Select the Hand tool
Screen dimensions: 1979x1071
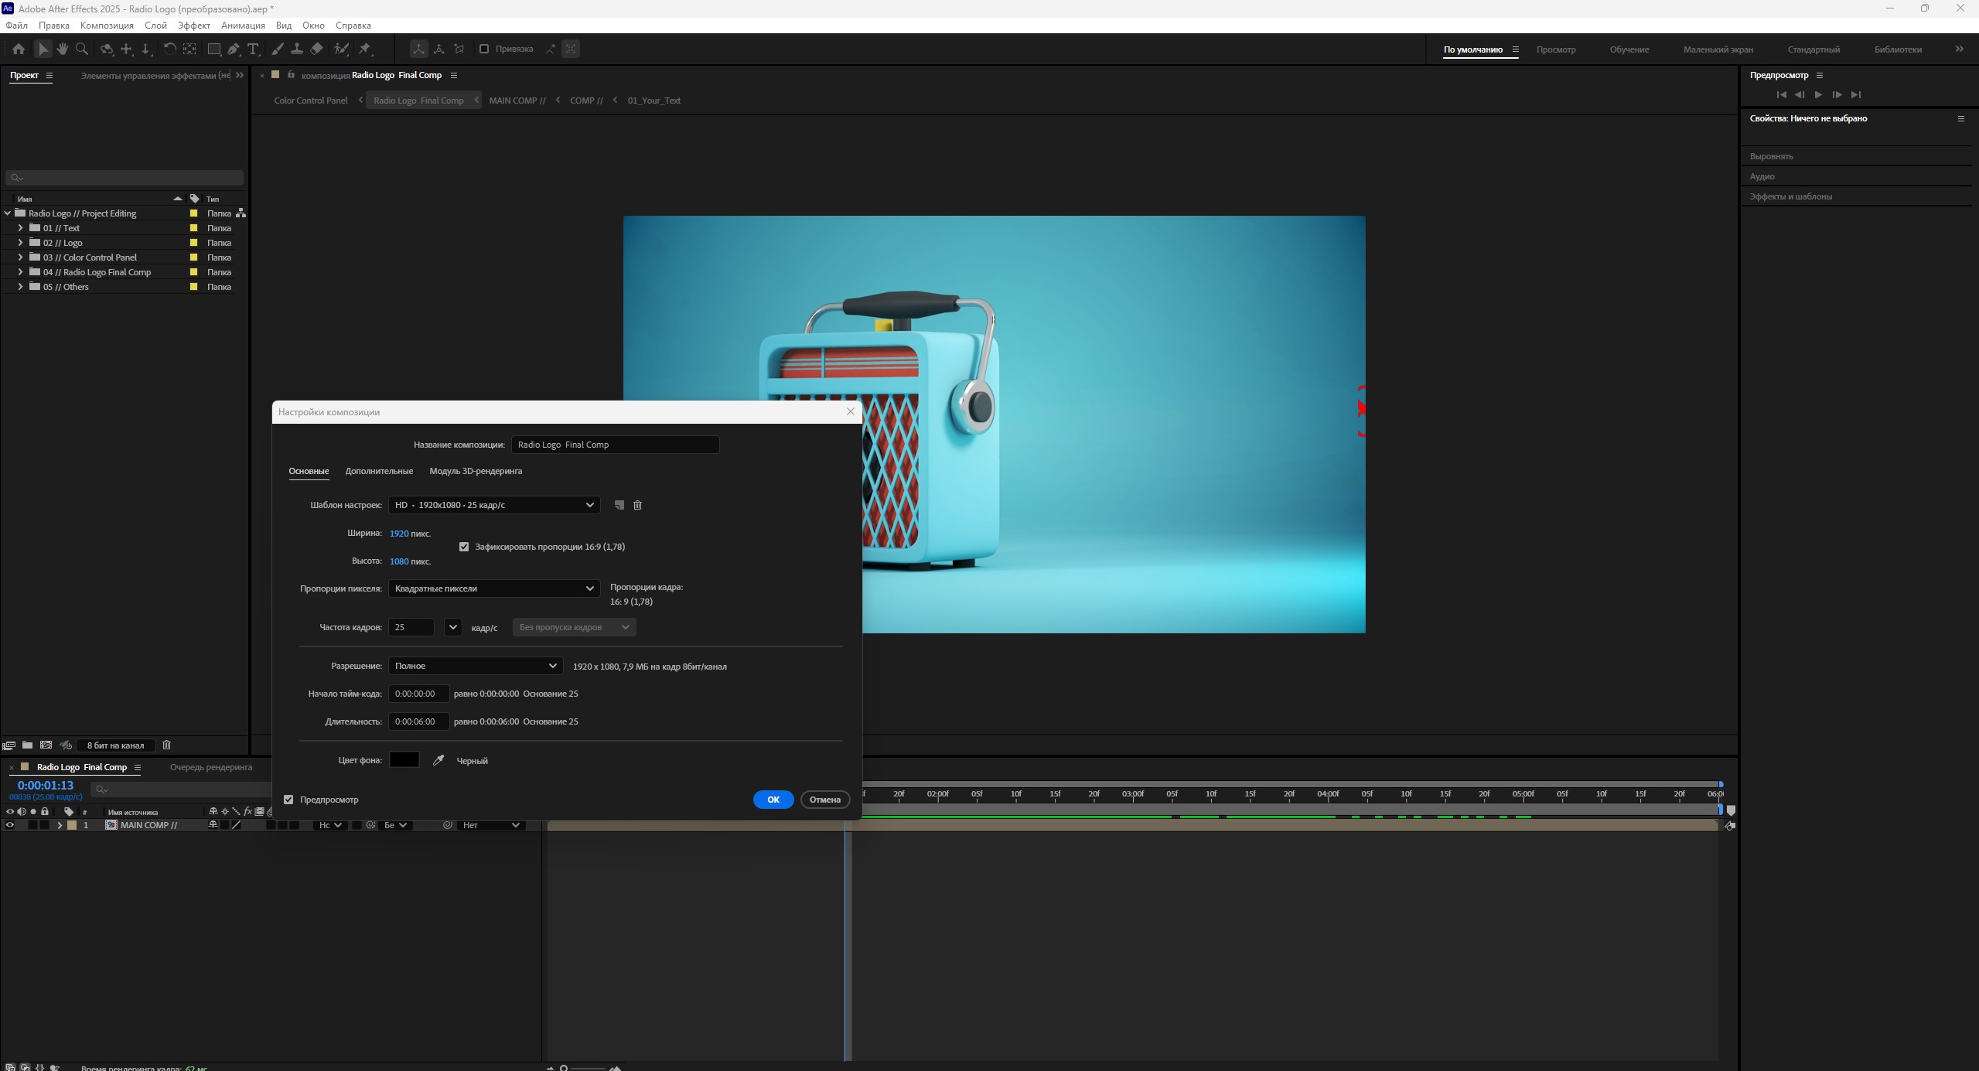coord(63,49)
